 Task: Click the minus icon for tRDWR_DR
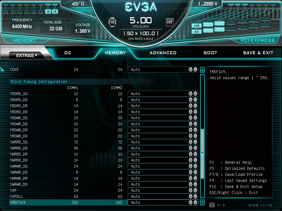pos(195,130)
